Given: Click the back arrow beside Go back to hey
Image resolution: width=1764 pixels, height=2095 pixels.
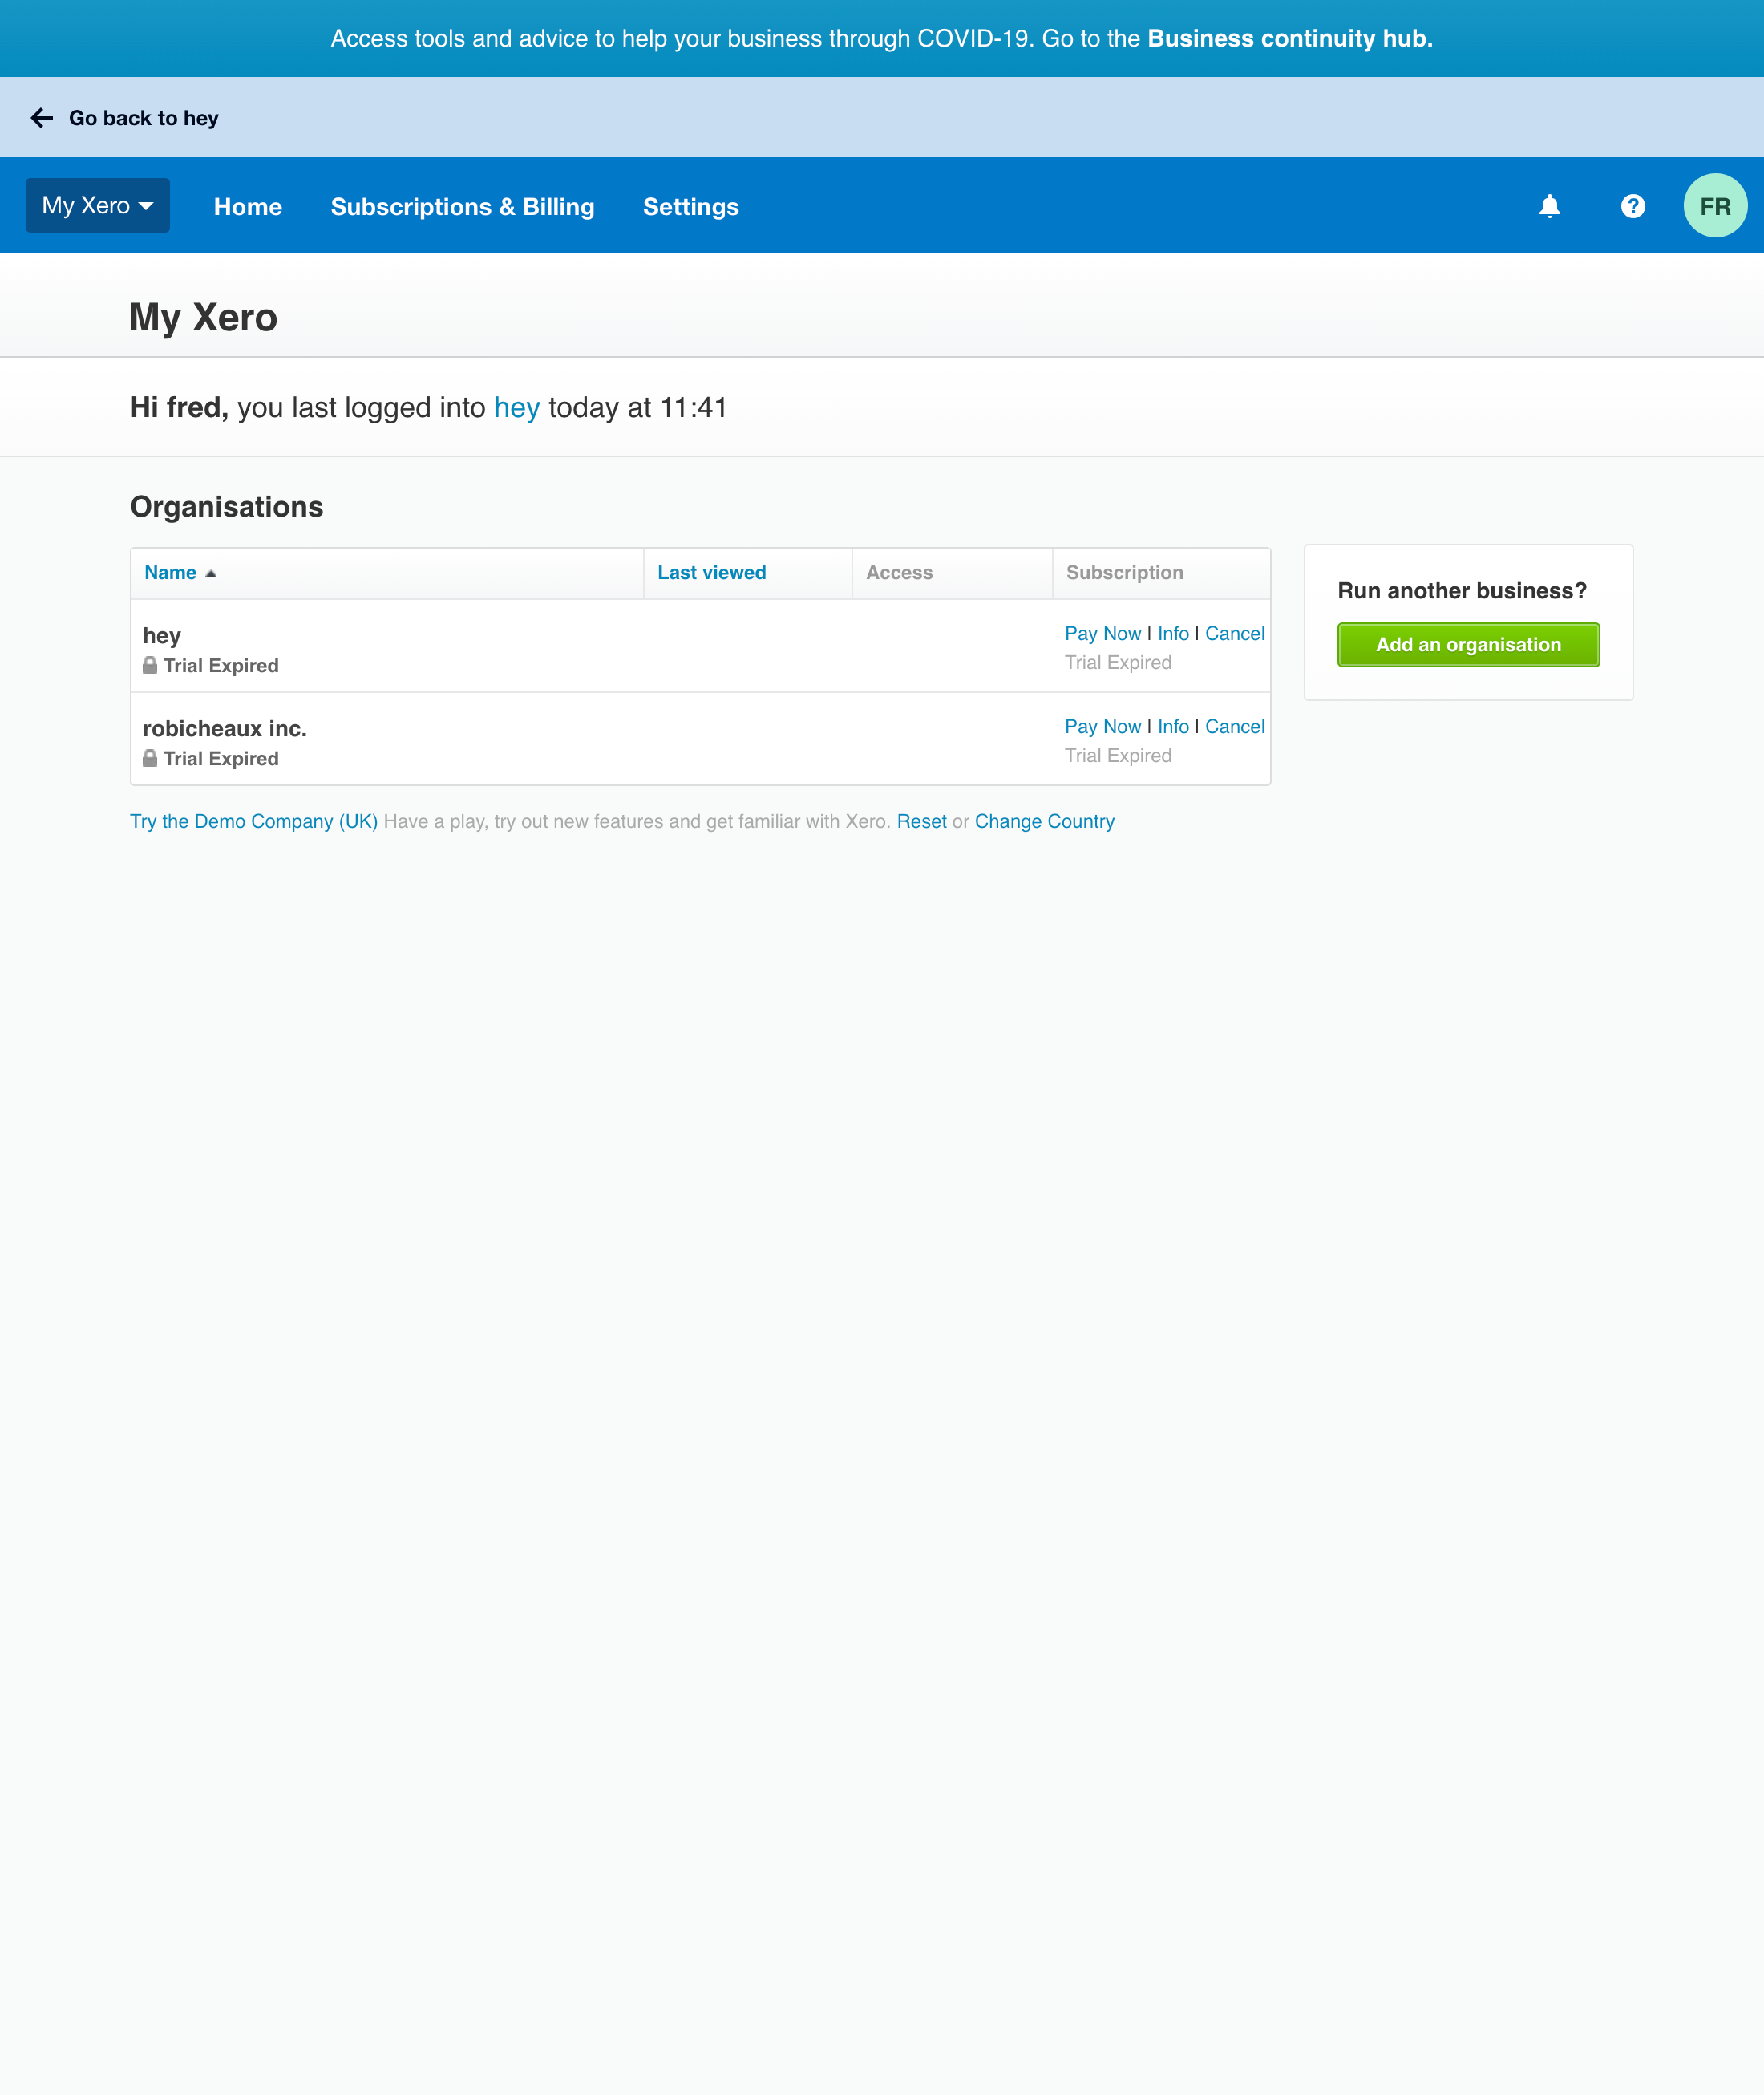Looking at the screenshot, I should tap(42, 117).
